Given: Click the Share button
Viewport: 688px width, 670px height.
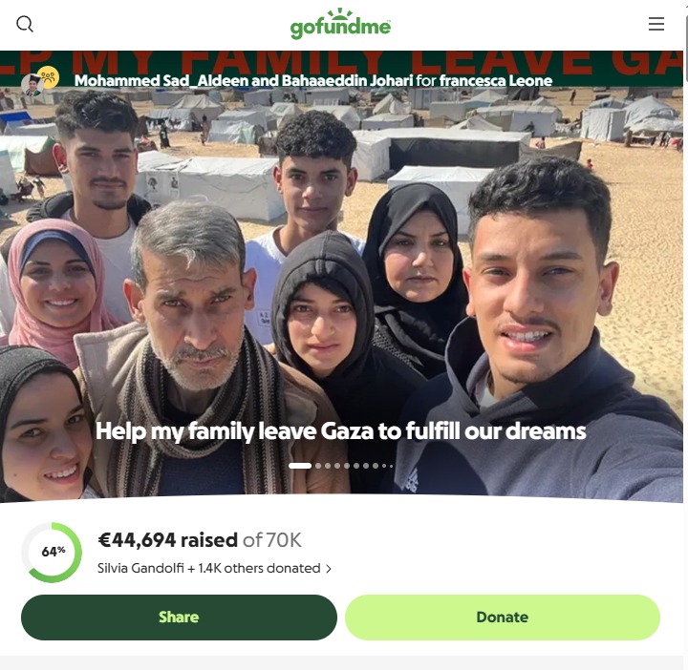Looking at the screenshot, I should point(179,617).
